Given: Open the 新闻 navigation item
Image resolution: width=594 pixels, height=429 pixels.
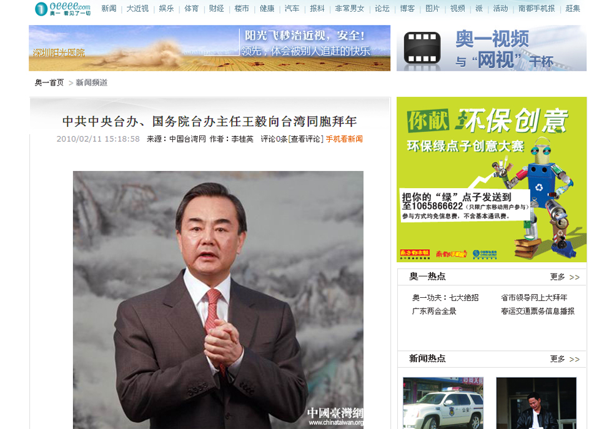Looking at the screenshot, I should click(x=109, y=9).
